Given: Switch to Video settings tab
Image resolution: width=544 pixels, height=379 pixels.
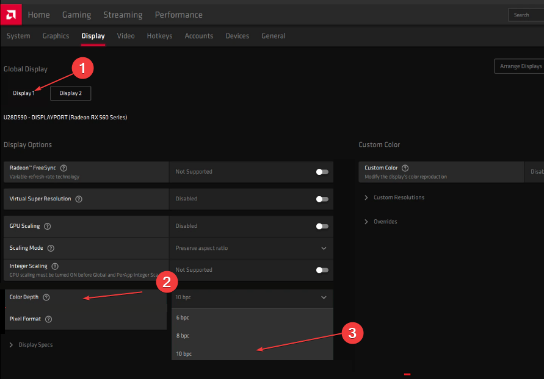Looking at the screenshot, I should click(x=126, y=36).
